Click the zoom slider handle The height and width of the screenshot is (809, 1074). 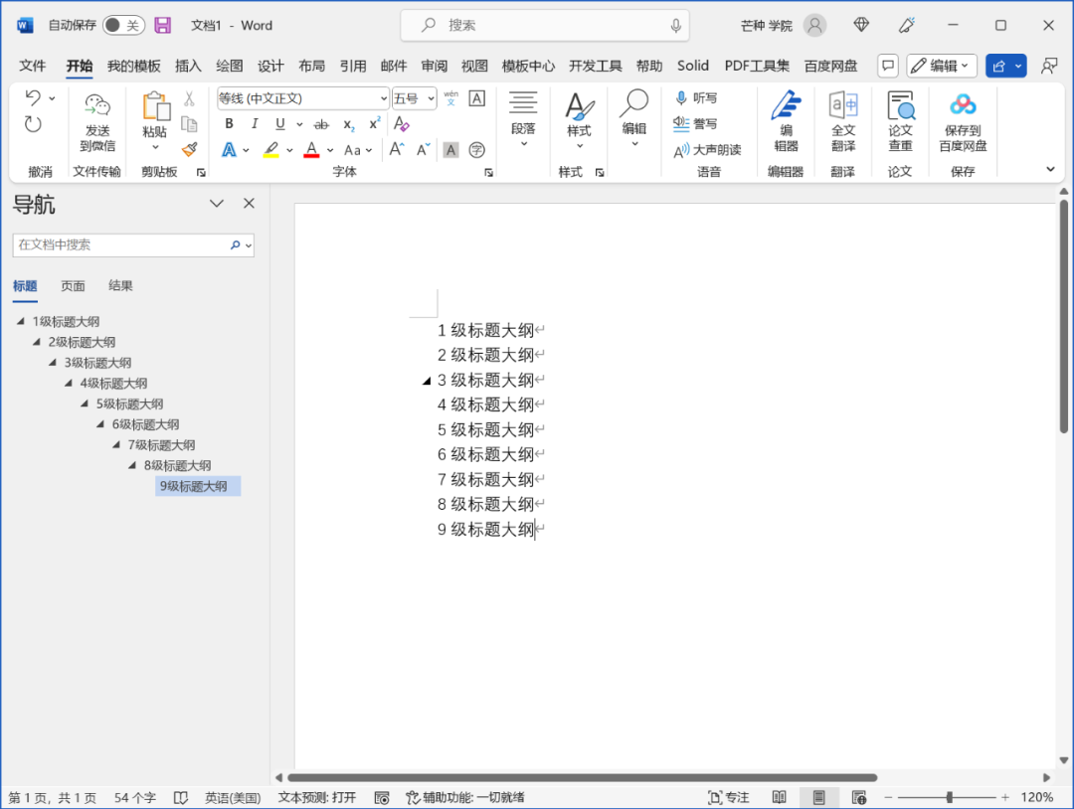(x=950, y=797)
